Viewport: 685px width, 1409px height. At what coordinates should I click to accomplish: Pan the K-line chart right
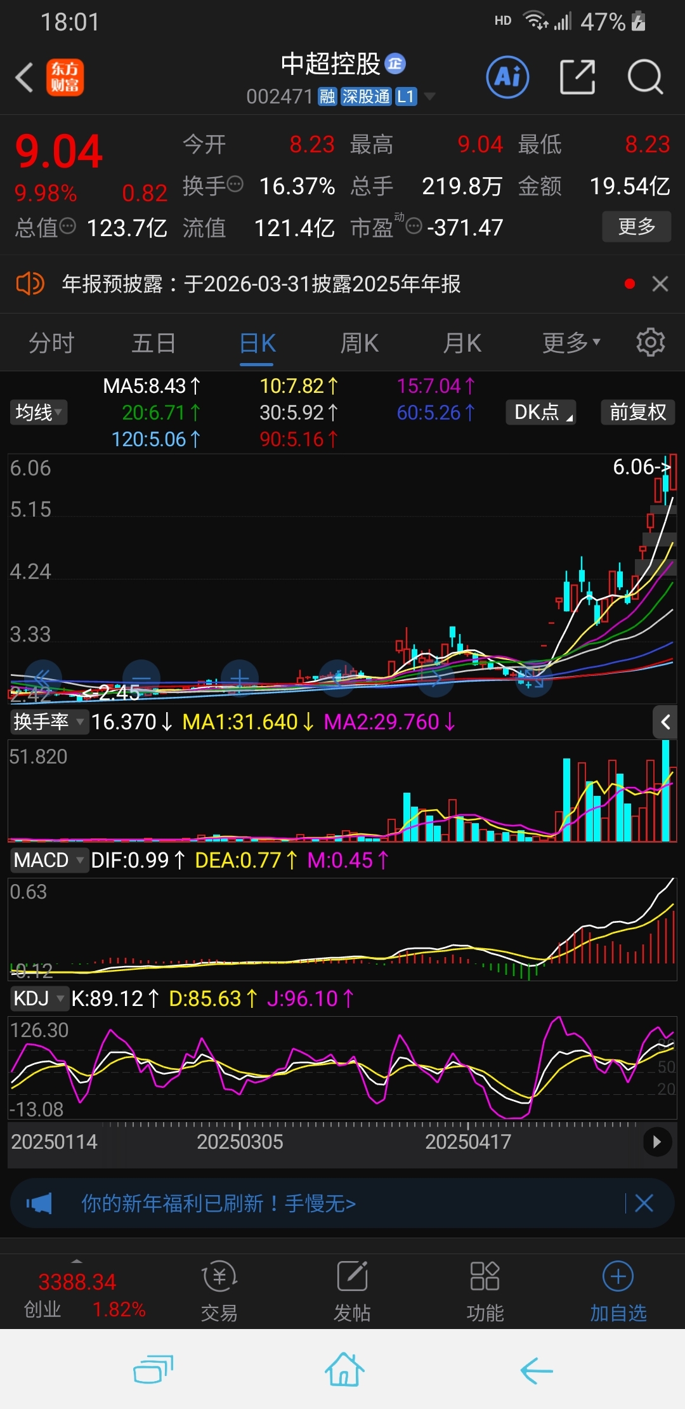(435, 678)
